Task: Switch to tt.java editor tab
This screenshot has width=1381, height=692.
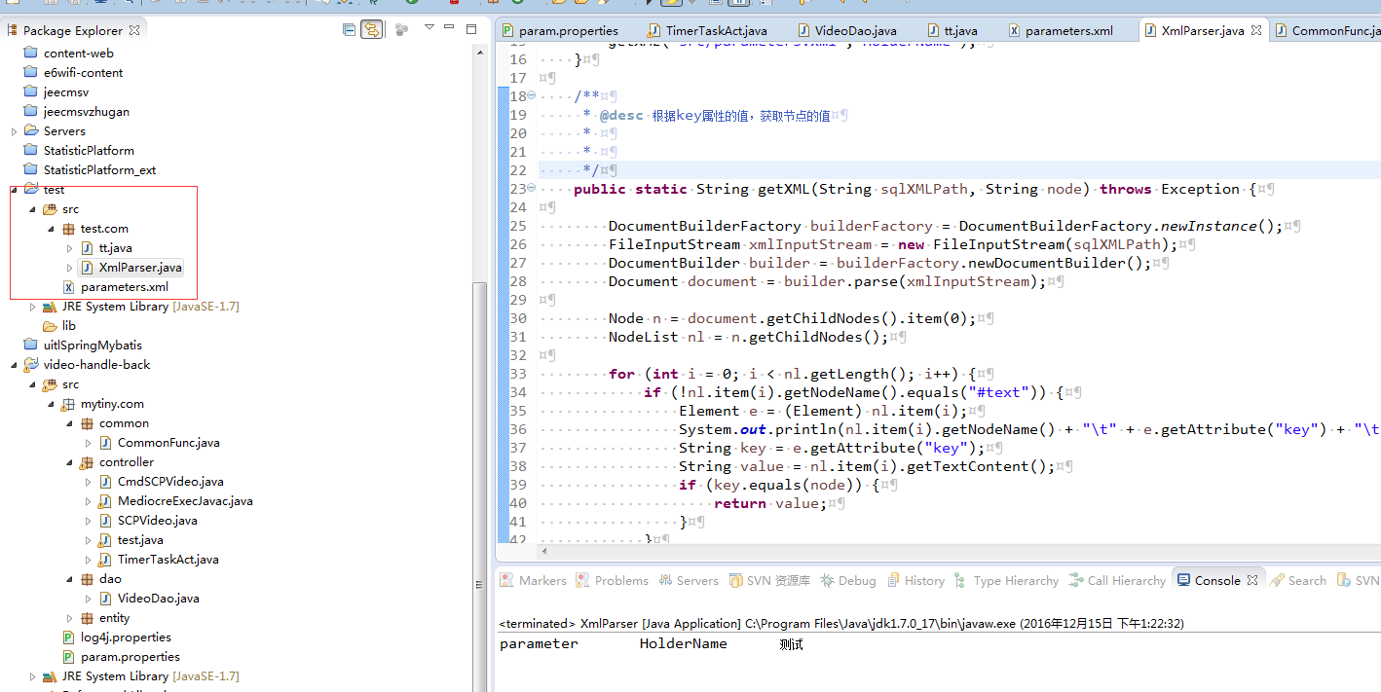Action: (952, 31)
